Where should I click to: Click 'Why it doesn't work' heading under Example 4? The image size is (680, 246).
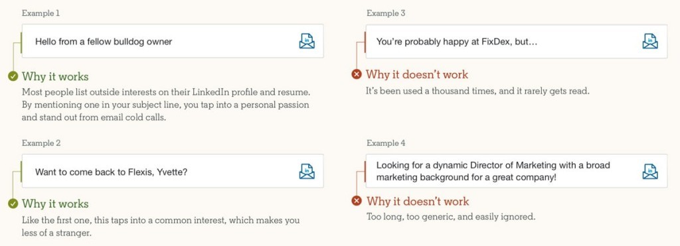click(418, 201)
